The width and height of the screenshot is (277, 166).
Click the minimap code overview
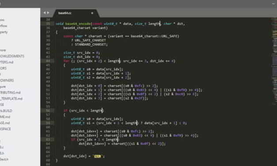pos(274,61)
